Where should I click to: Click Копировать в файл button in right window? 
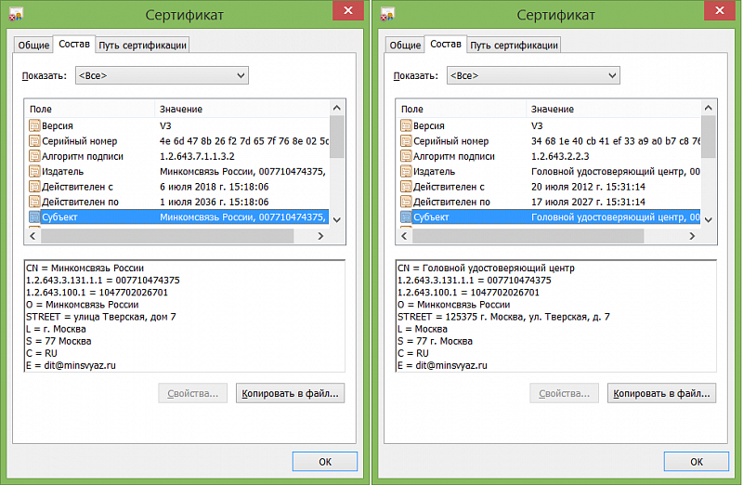pos(661,393)
